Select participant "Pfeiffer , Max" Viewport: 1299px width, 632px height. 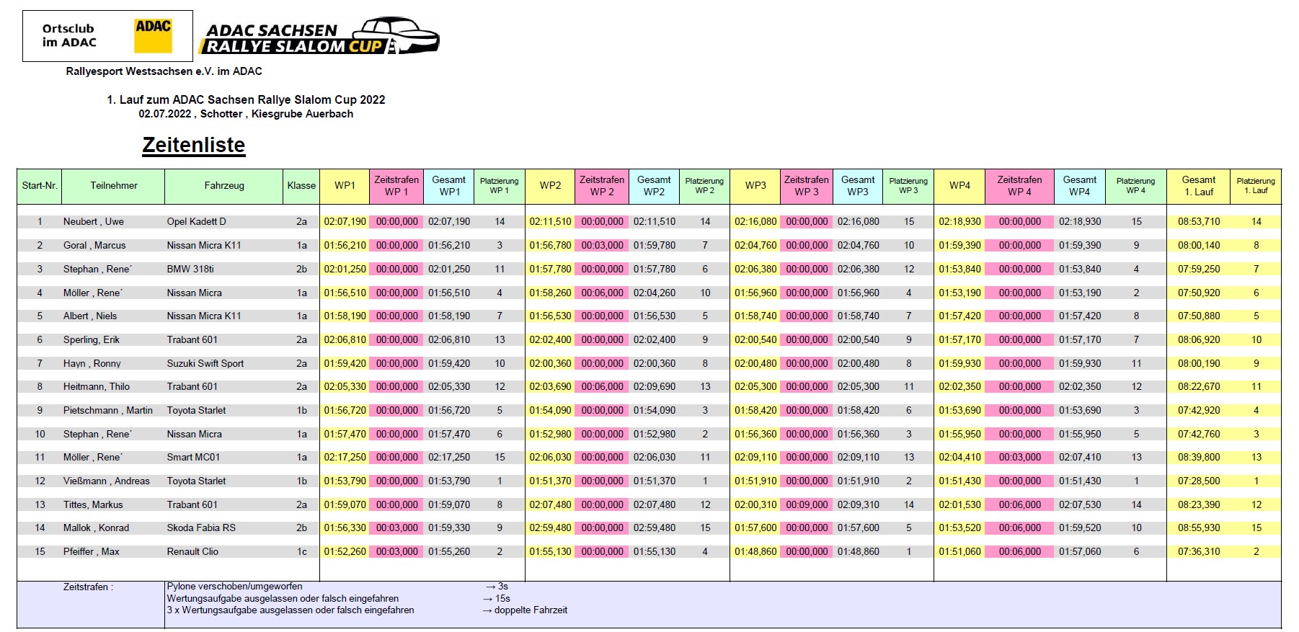pos(92,552)
